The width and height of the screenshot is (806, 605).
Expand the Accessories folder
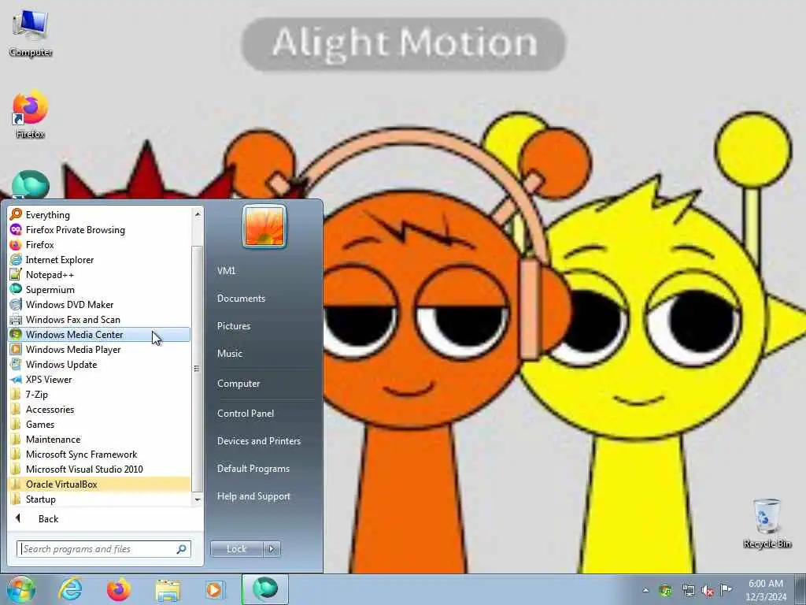pos(99,409)
